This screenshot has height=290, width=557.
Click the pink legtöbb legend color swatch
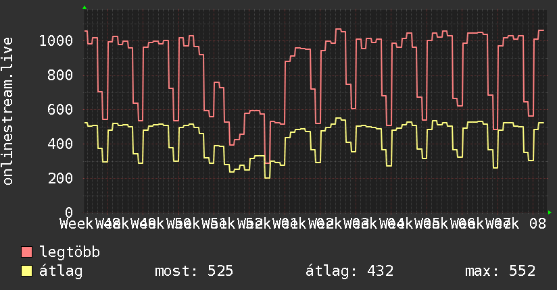coord(26,252)
